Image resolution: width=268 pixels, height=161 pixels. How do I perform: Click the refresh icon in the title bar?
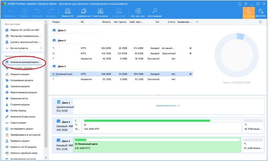[x=240, y=4]
